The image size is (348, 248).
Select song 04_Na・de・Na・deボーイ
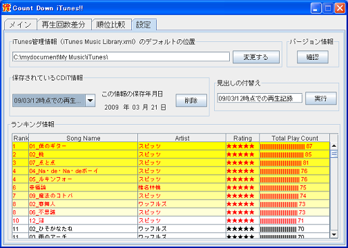tap(171, 171)
